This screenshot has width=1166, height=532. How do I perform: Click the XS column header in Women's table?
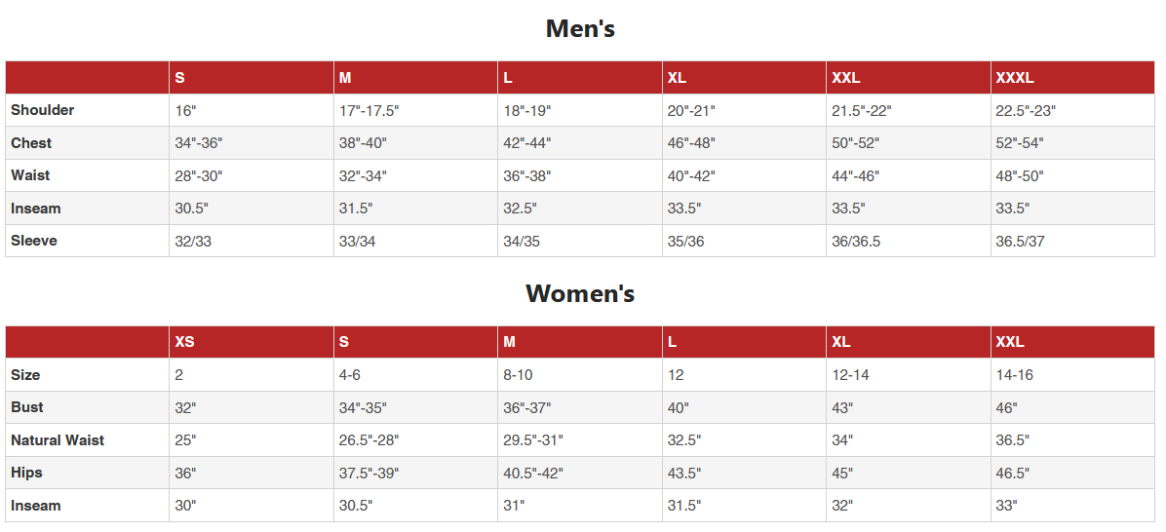tap(184, 342)
